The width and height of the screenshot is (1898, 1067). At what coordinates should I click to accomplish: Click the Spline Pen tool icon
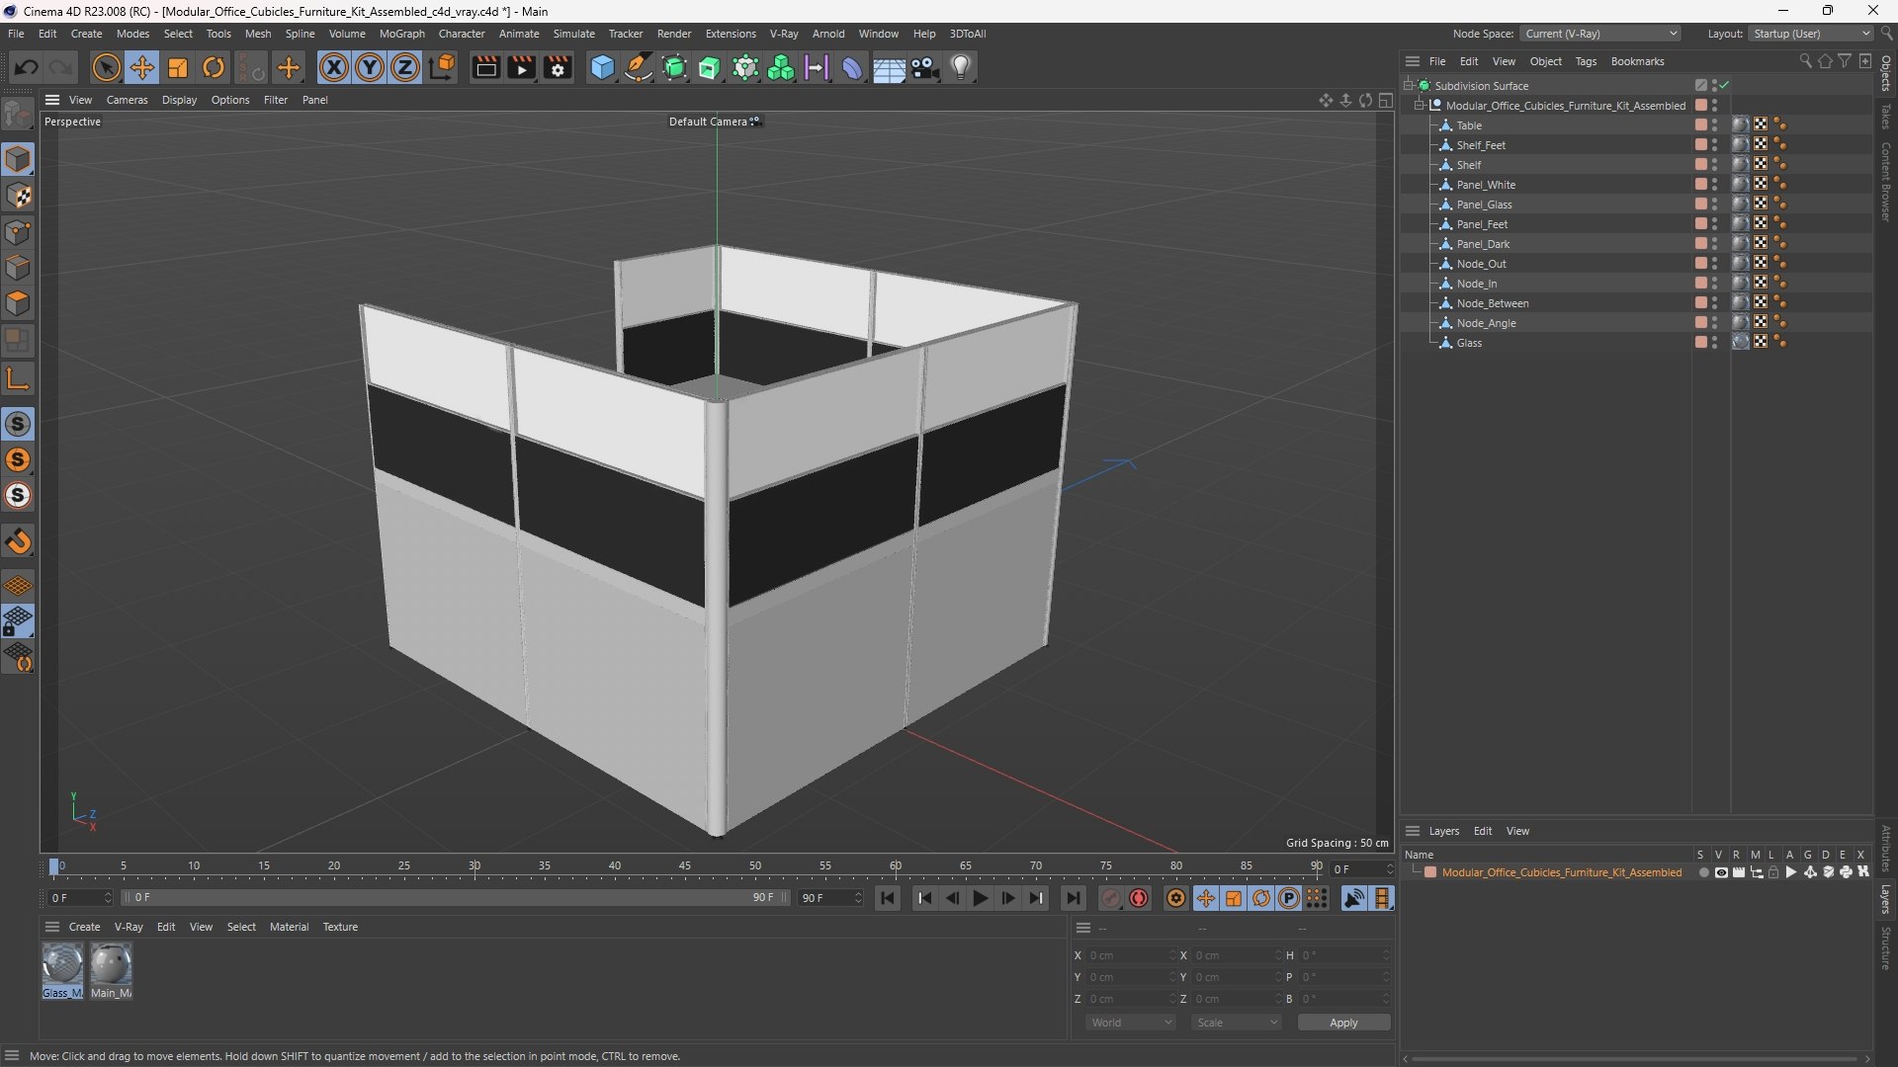click(639, 67)
